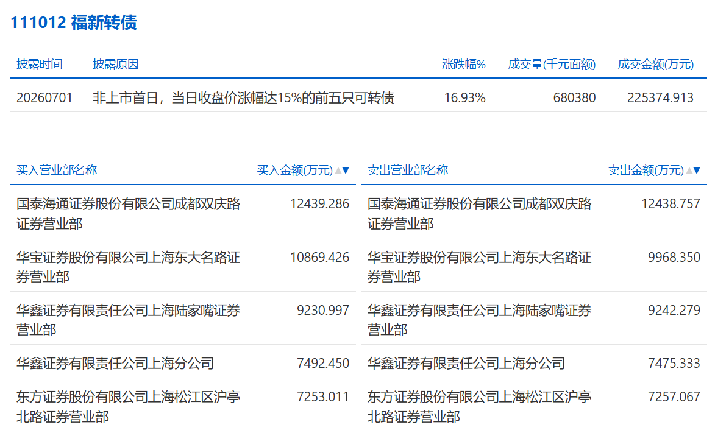715x433 pixels.
Task: Click the 卖出营业部名称 header
Action: tap(408, 171)
